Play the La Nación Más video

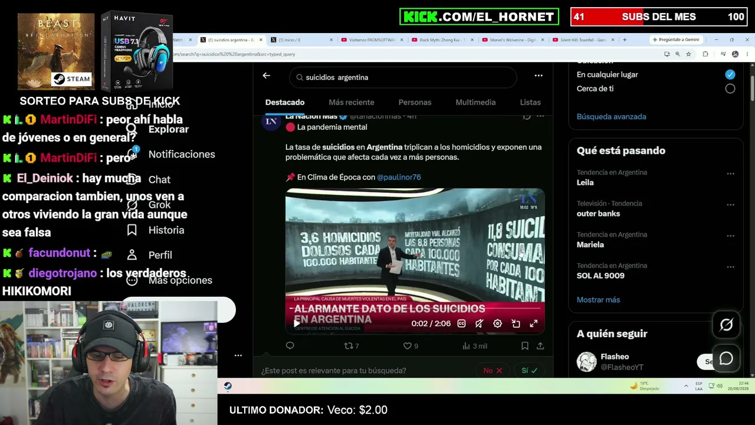(x=296, y=323)
